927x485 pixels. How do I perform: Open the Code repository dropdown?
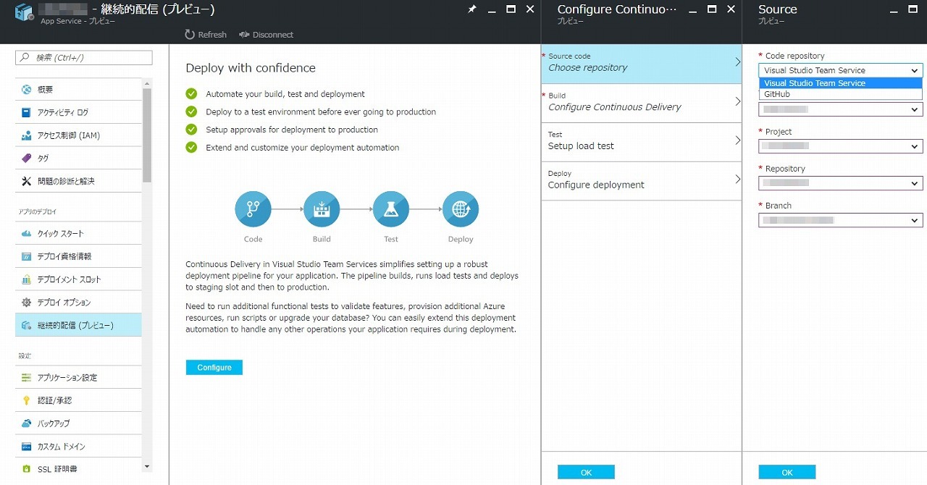pos(841,70)
